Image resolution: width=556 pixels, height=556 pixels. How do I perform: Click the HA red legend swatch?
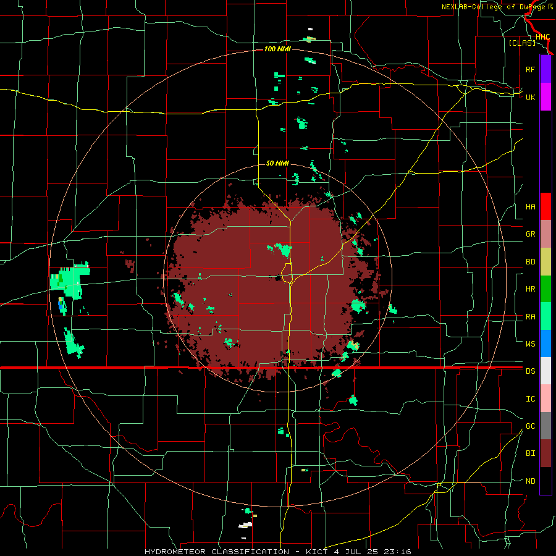tap(545, 206)
